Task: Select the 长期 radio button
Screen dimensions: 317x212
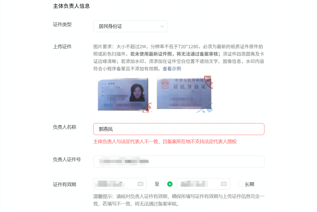Action: point(241,184)
